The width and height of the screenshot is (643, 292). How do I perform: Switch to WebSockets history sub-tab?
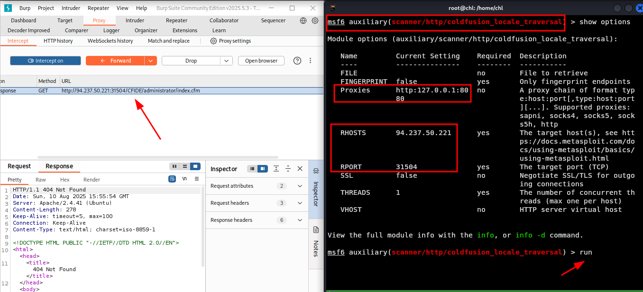(x=110, y=41)
